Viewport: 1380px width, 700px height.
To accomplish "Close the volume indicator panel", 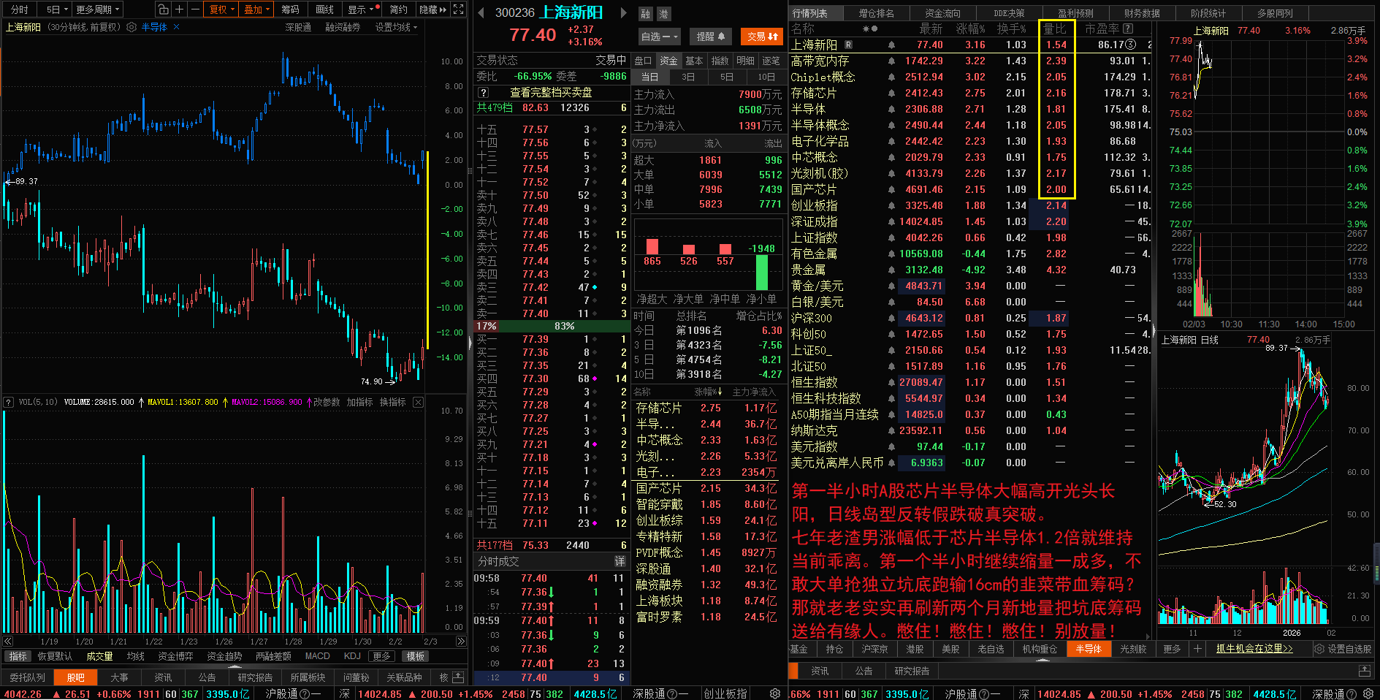I will (x=418, y=402).
